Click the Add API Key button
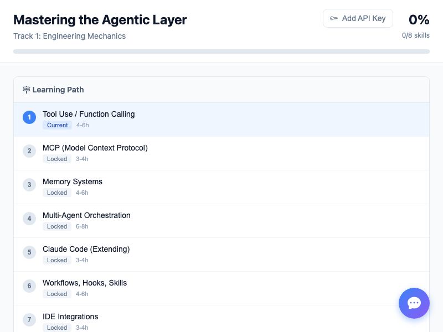Viewport: 443px width, 332px height. (358, 18)
